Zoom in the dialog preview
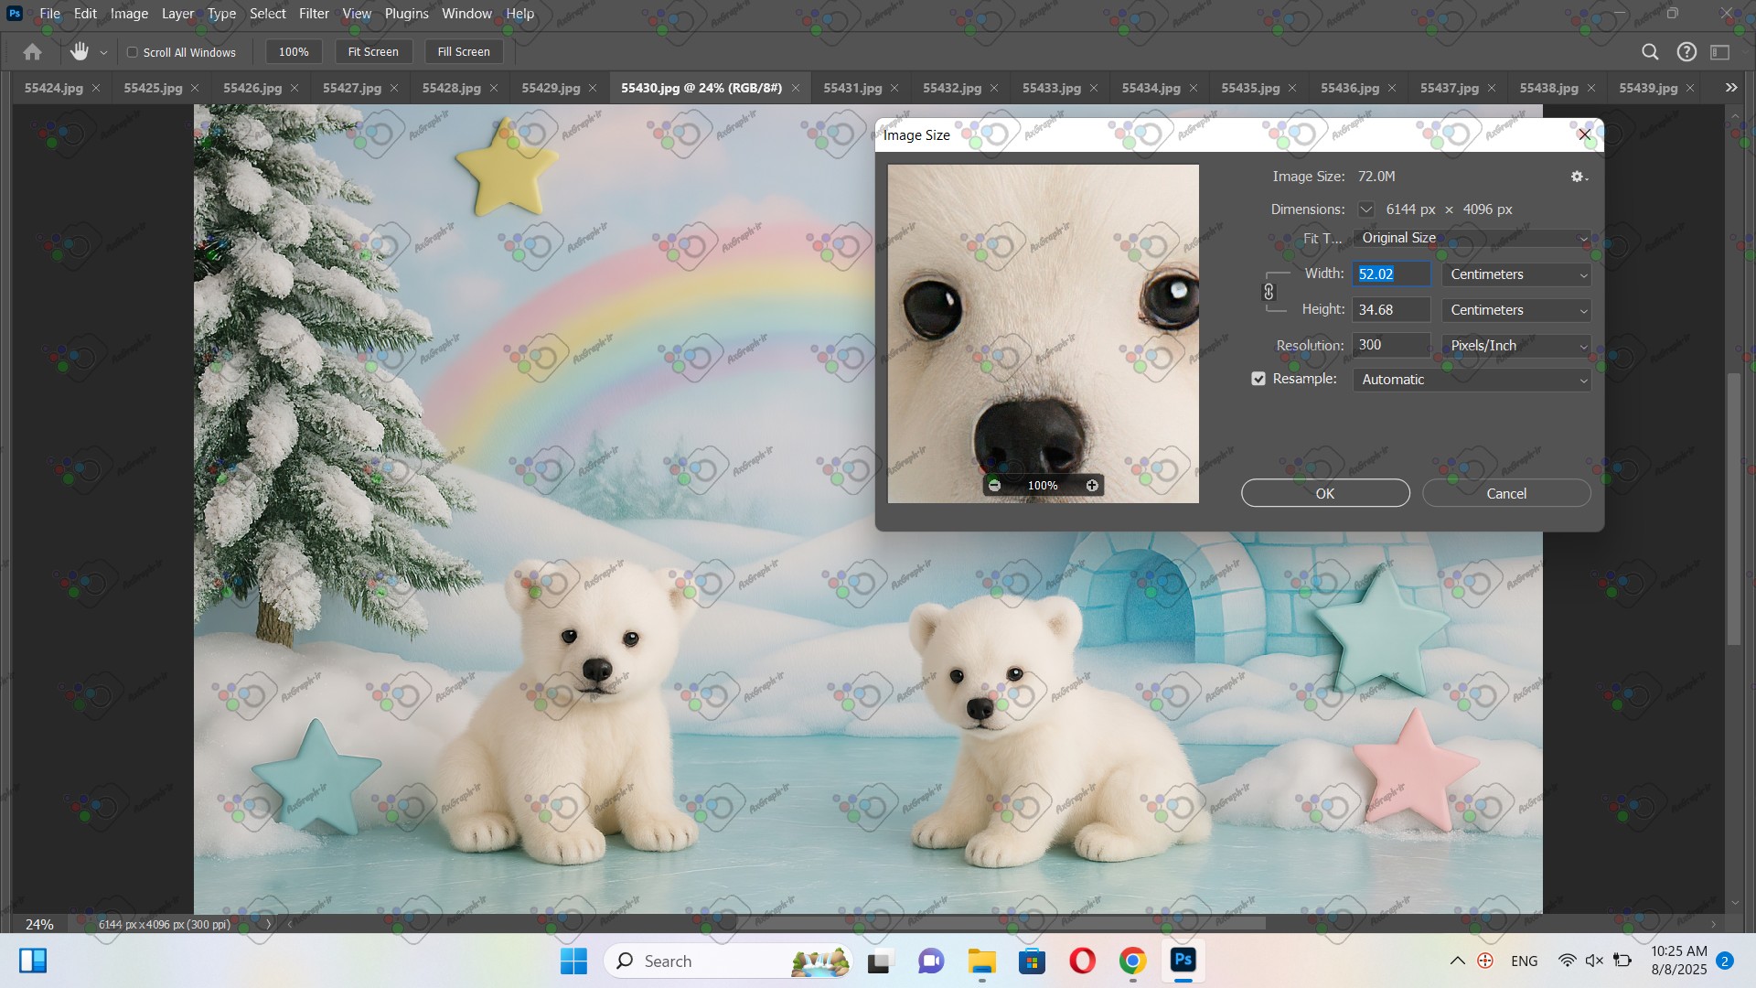1756x988 pixels. [x=1092, y=486]
